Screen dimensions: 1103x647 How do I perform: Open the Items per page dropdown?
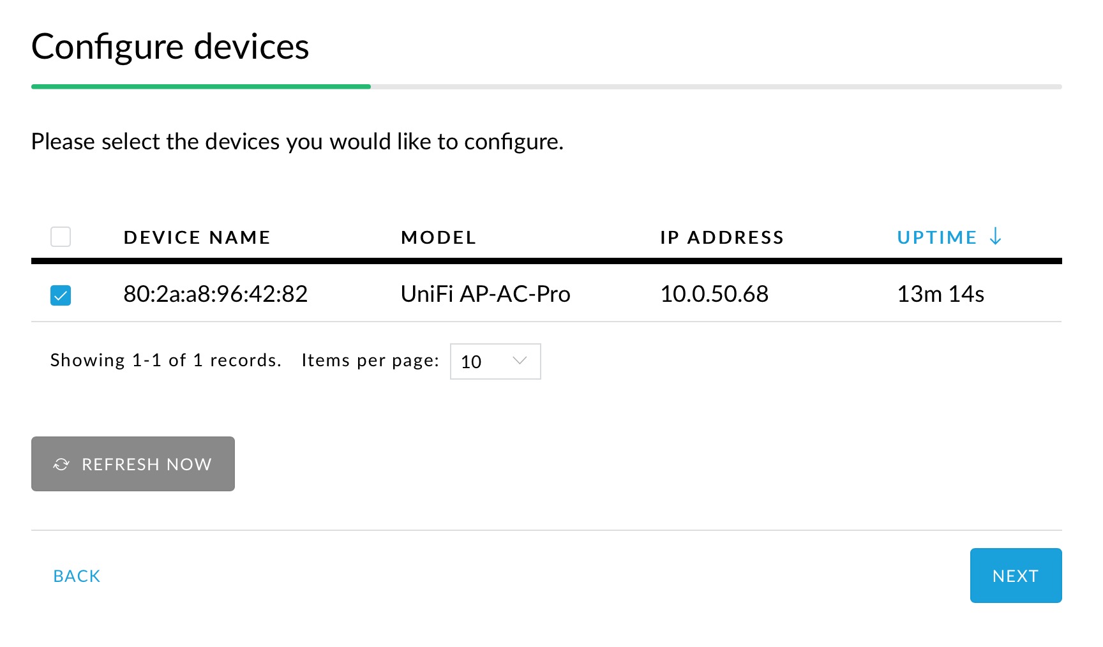coord(495,362)
